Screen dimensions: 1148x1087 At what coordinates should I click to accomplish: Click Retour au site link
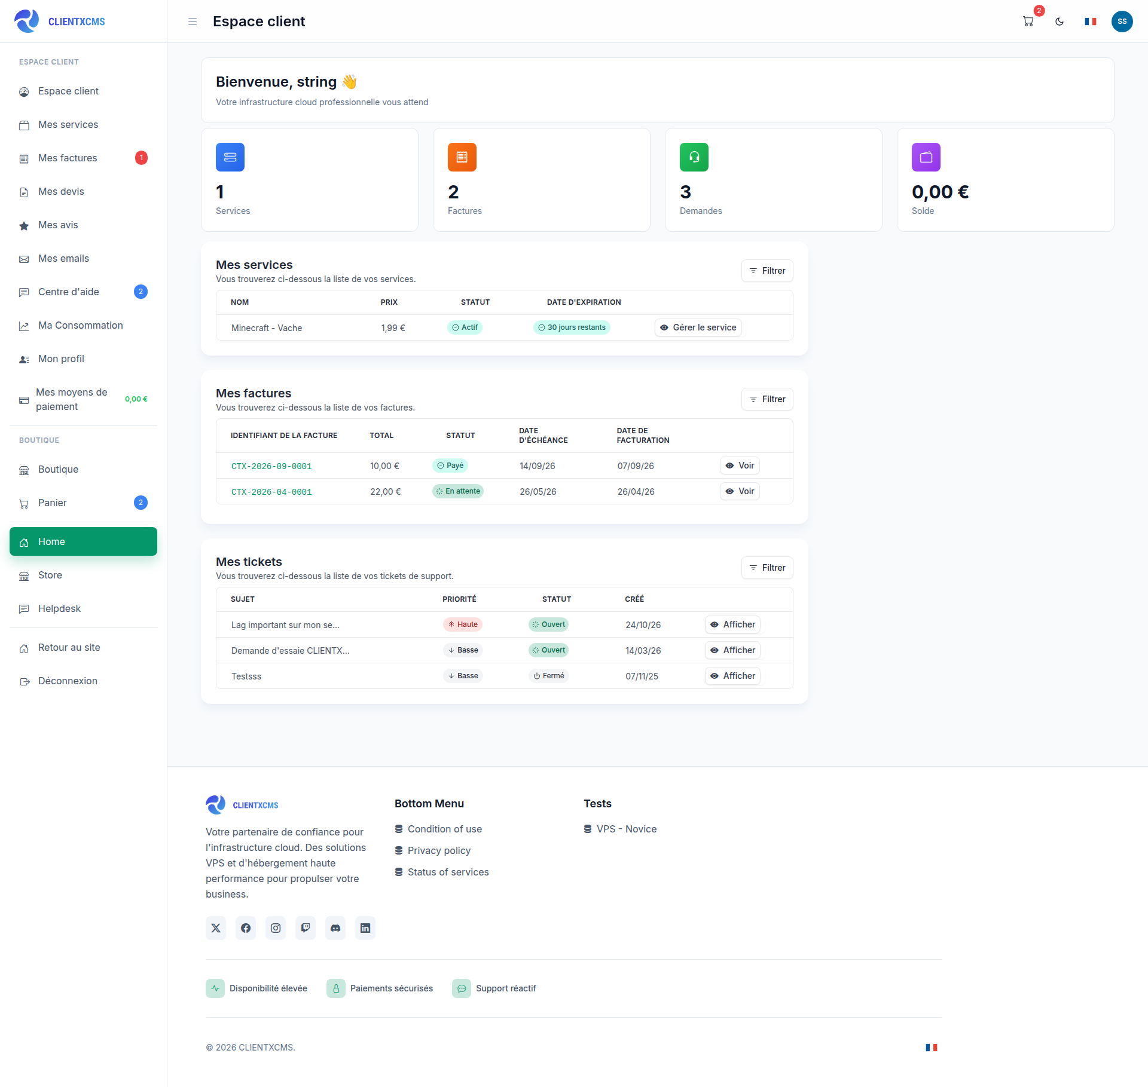tap(83, 647)
